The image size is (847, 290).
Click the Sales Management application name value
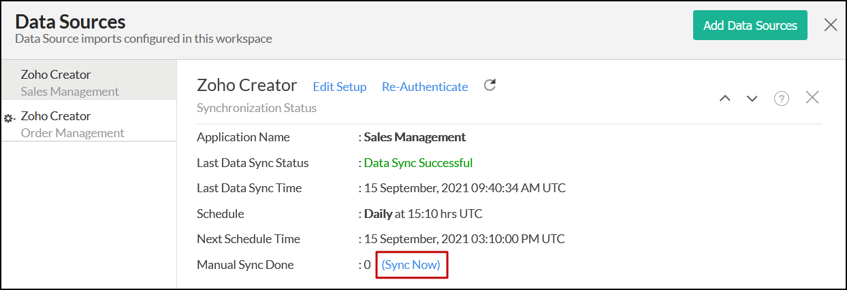[415, 137]
